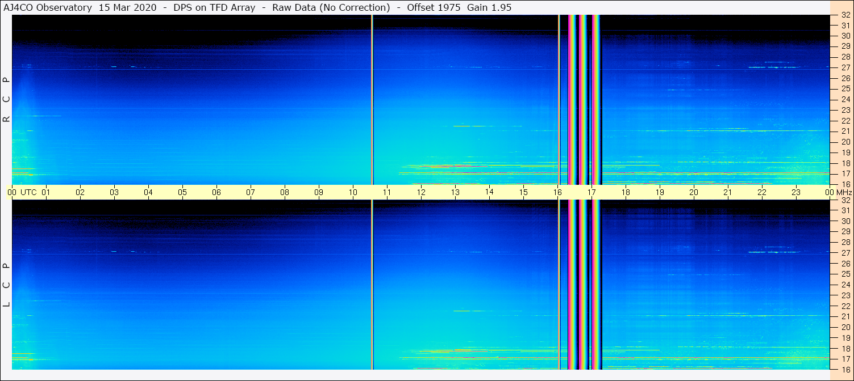Viewport: 854px width, 381px height.
Task: Click the 20 MHz label on the LCP scale
Action: (x=845, y=327)
